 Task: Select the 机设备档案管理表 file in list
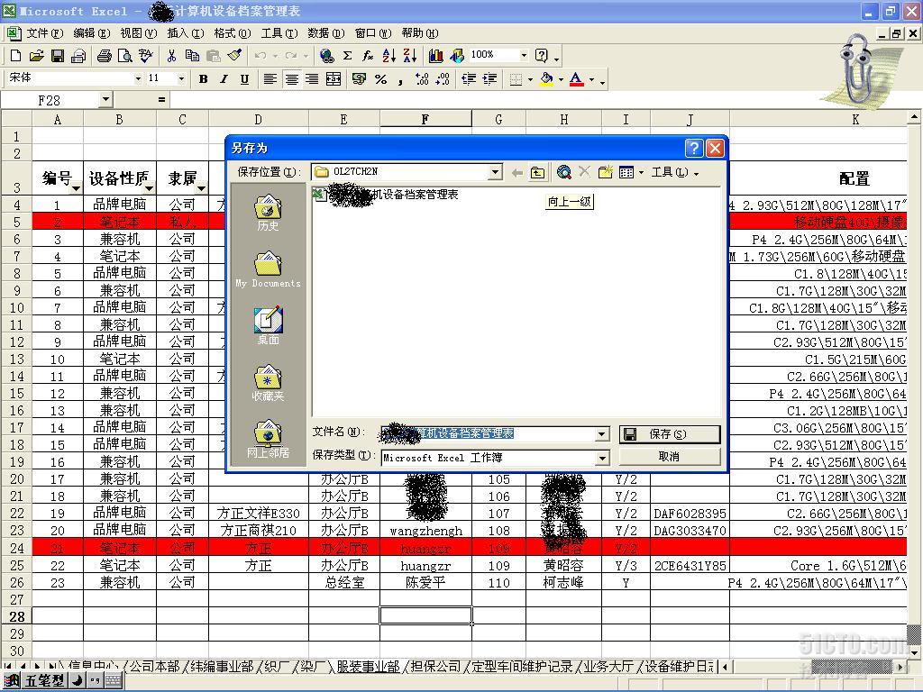386,195
